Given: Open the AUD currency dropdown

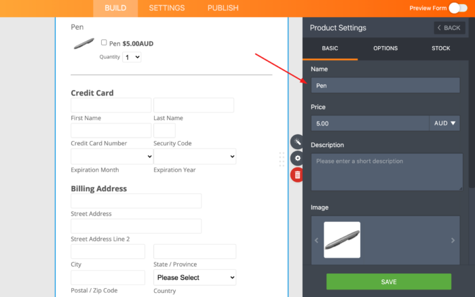Looking at the screenshot, I should (x=445, y=123).
